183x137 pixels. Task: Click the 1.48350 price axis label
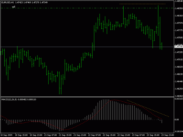pos(179,8)
